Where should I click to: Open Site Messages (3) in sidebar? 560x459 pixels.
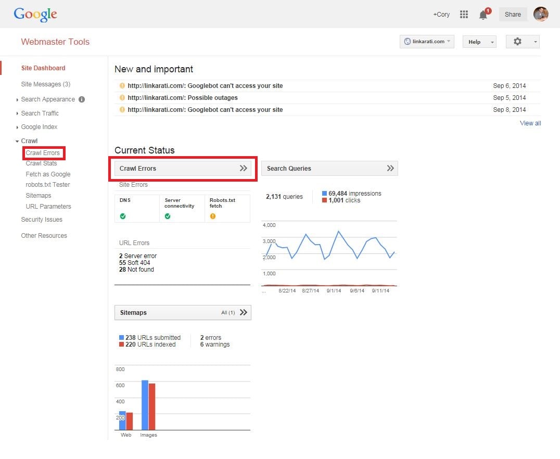pyautogui.click(x=45, y=84)
